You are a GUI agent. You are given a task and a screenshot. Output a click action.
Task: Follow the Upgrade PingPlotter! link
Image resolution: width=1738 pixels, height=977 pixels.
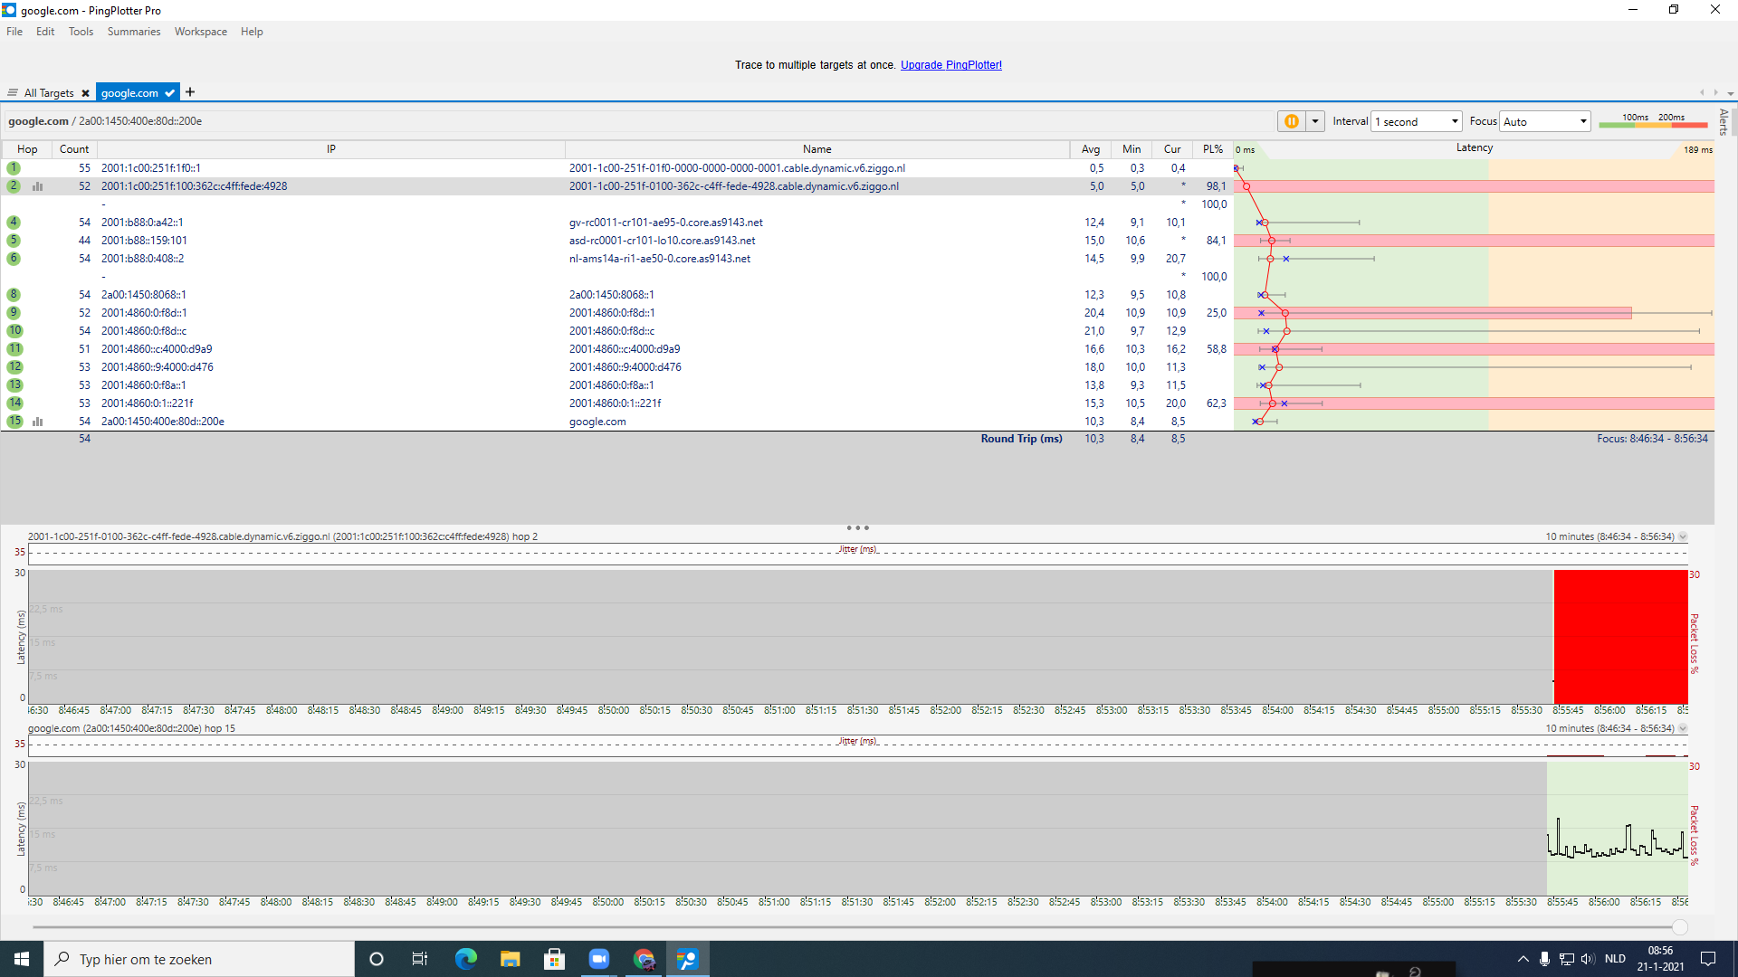click(950, 65)
